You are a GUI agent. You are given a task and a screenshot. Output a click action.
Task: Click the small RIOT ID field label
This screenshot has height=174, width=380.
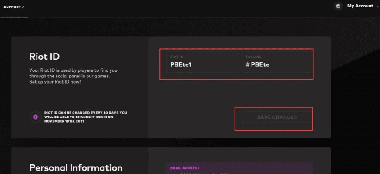(177, 56)
